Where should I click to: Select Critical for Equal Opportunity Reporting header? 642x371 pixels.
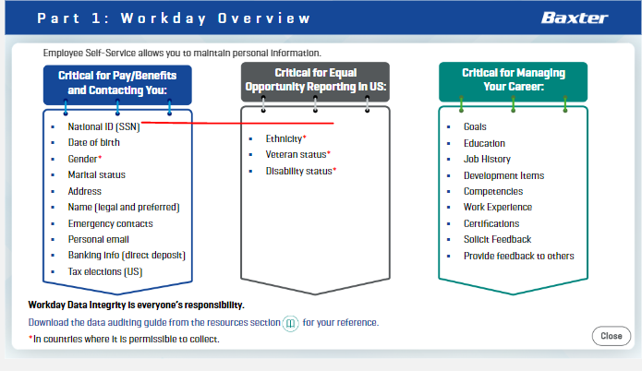point(315,81)
